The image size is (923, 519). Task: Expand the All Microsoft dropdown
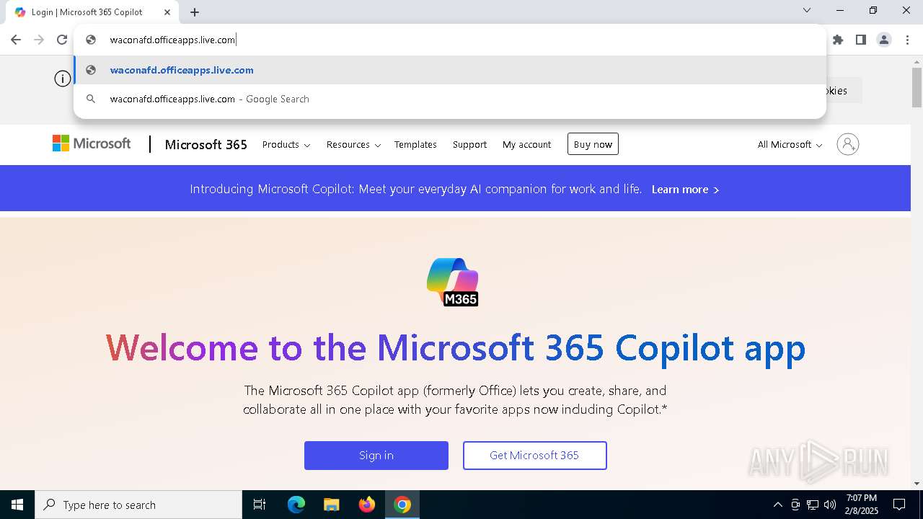click(790, 144)
